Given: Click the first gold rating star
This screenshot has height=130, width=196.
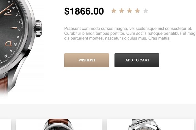Looking at the screenshot, I should click(x=114, y=11).
